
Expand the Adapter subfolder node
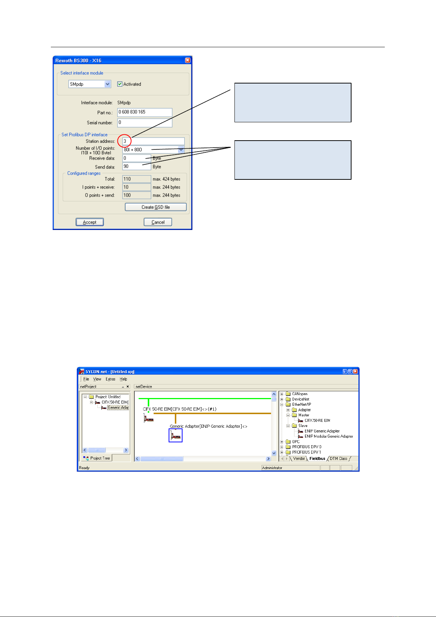pos(288,410)
